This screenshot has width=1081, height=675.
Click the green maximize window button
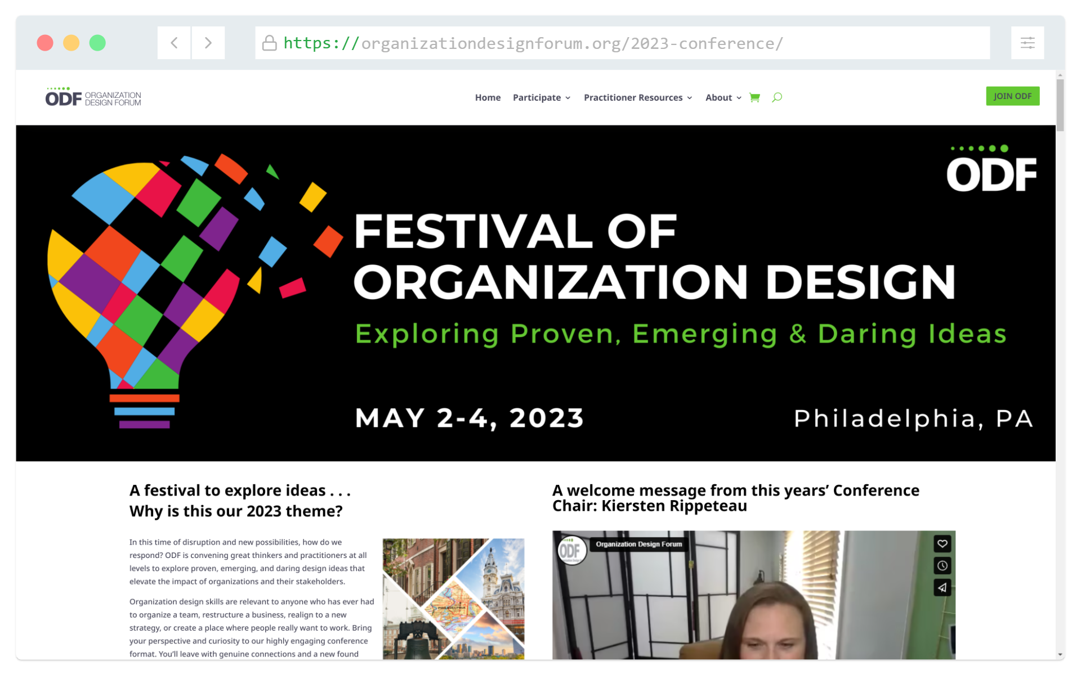tap(97, 43)
